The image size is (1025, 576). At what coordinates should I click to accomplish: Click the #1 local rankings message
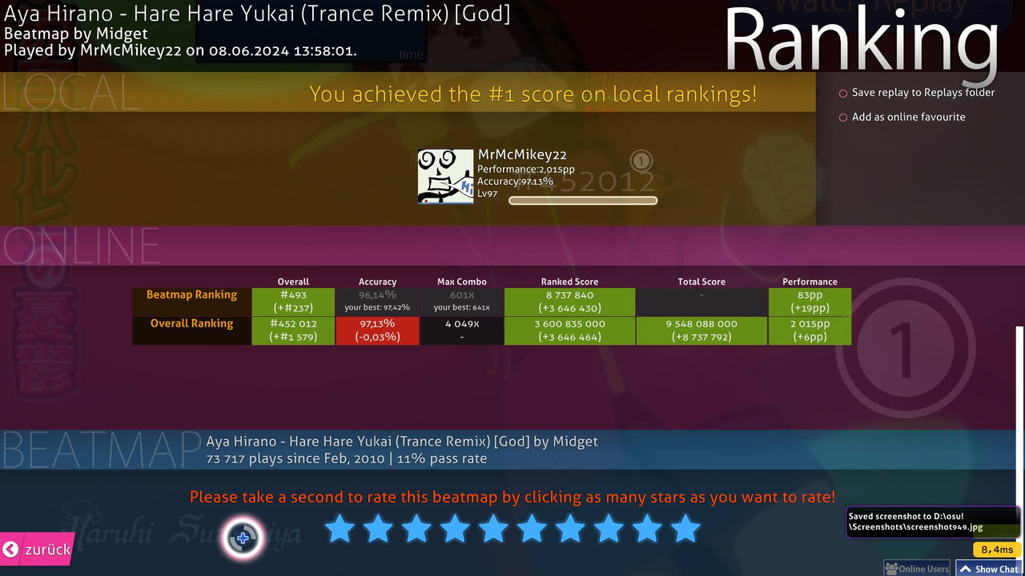pyautogui.click(x=533, y=94)
